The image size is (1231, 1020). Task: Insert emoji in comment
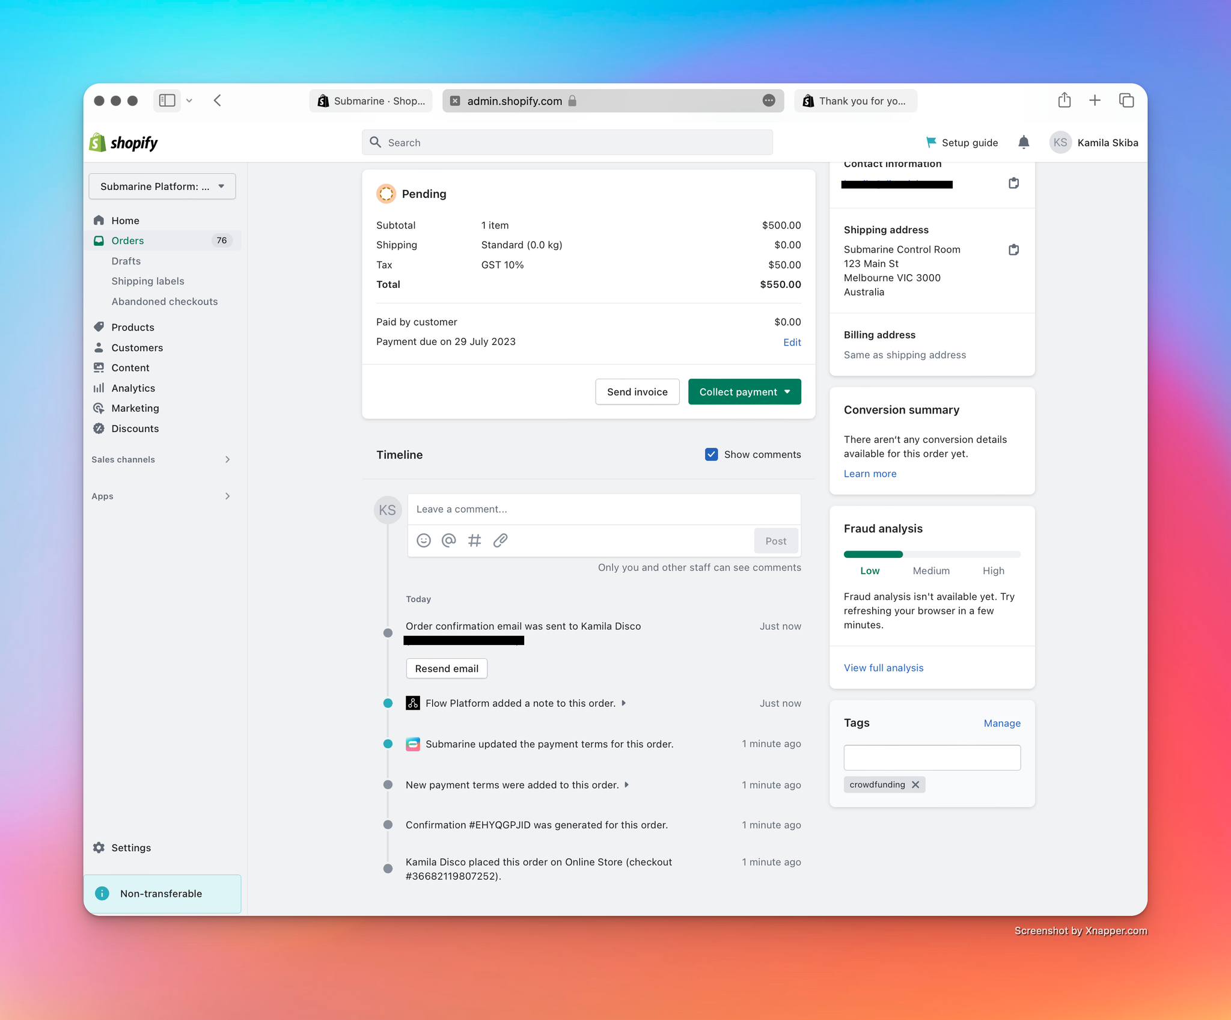click(424, 540)
